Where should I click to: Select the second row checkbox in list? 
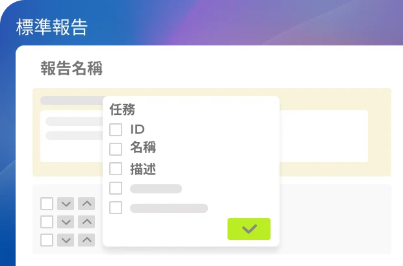coord(47,222)
